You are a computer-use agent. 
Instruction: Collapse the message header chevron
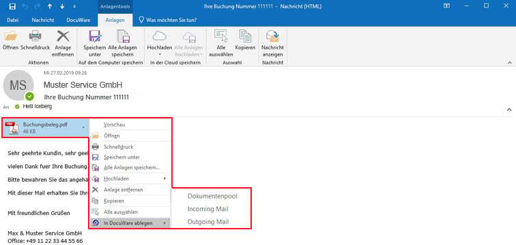click(509, 109)
